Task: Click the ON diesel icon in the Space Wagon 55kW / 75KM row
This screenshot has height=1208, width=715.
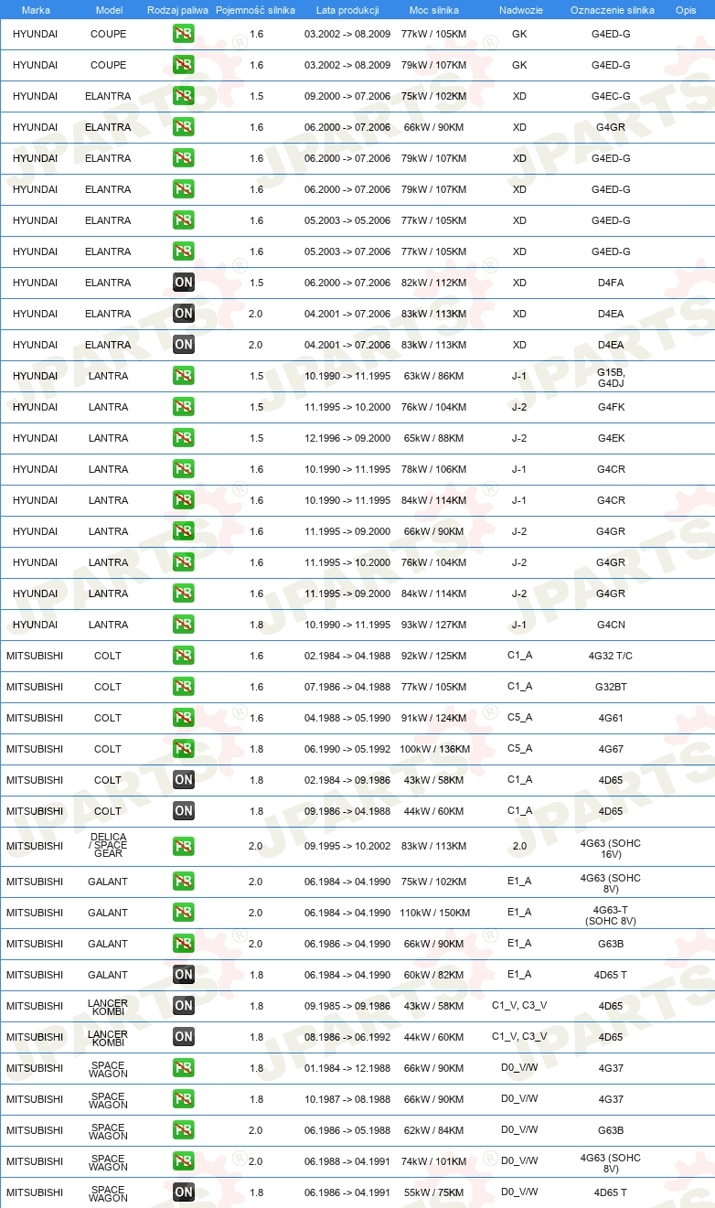Action: coord(184,1192)
